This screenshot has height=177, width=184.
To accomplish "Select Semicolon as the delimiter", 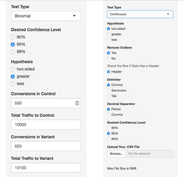I will click(x=109, y=91).
